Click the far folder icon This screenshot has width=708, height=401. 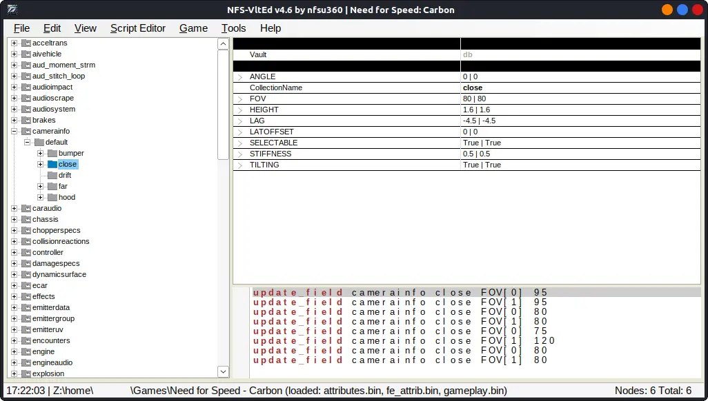tap(52, 186)
